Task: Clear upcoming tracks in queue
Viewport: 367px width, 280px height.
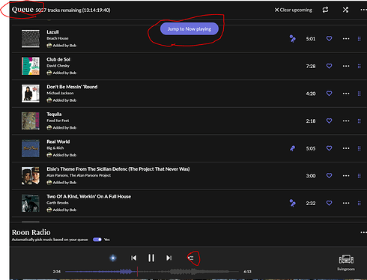Action: (x=294, y=10)
